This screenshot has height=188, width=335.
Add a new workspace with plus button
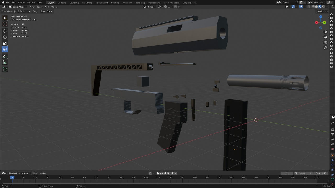195,3
